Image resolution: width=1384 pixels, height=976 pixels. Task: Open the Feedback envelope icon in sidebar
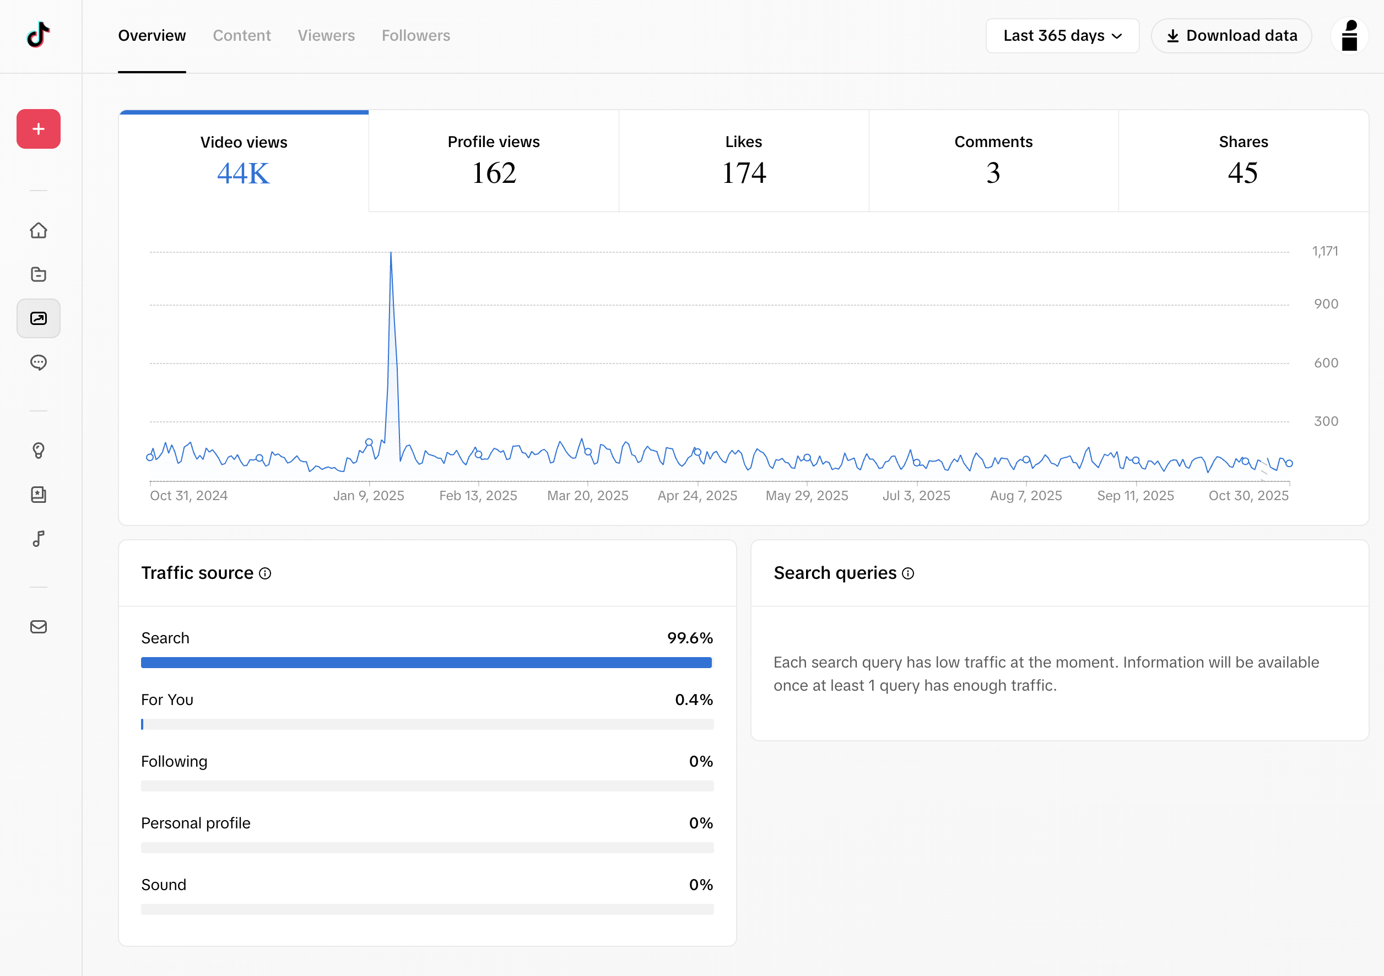(38, 627)
